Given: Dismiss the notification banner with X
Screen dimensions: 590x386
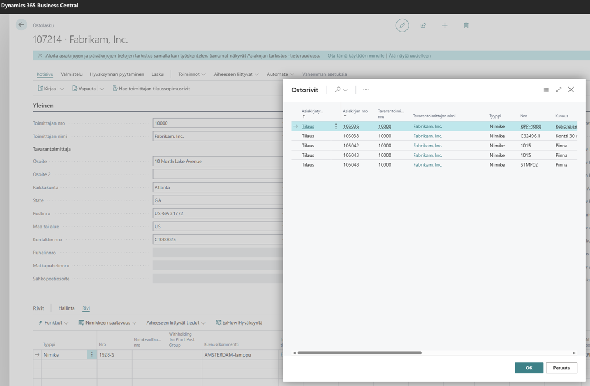Looking at the screenshot, I should (x=40, y=55).
